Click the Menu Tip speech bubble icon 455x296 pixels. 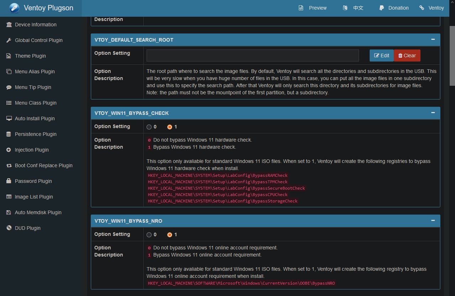tap(9, 87)
